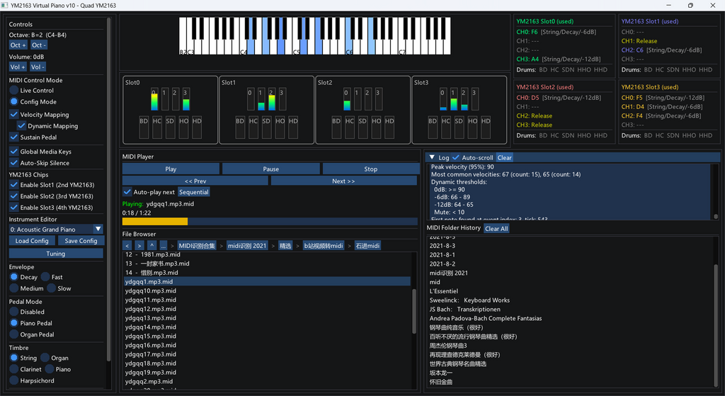Click the back arrow in File Browser
This screenshot has height=396, width=725.
127,246
